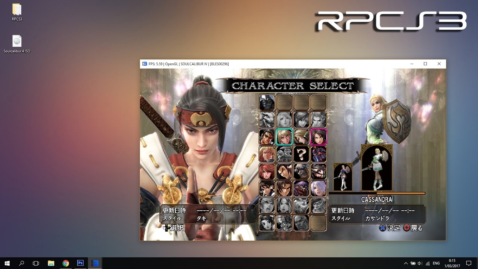478x269 pixels.
Task: Select the red-haired Amy portrait
Action: click(x=267, y=171)
